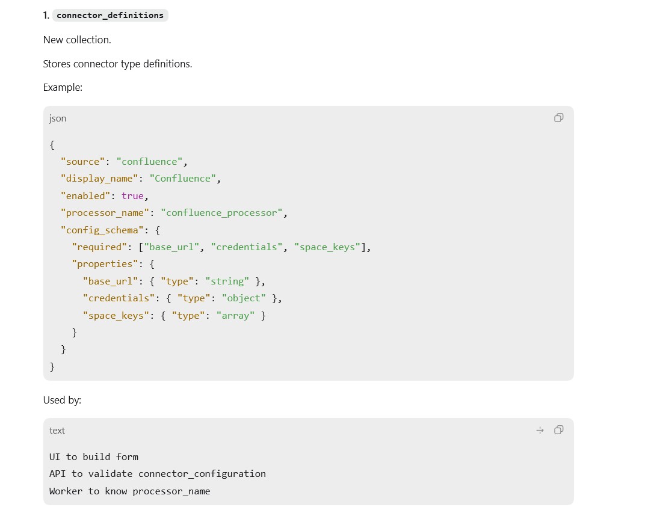Click the 'Example:' label
Image resolution: width=654 pixels, height=513 pixels.
pos(63,88)
